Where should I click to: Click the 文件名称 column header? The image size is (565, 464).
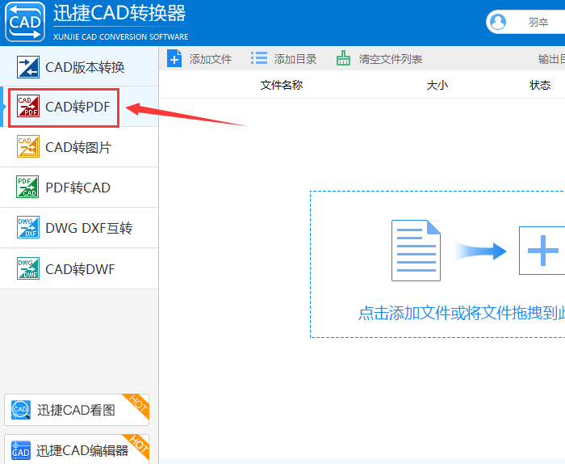coord(282,85)
